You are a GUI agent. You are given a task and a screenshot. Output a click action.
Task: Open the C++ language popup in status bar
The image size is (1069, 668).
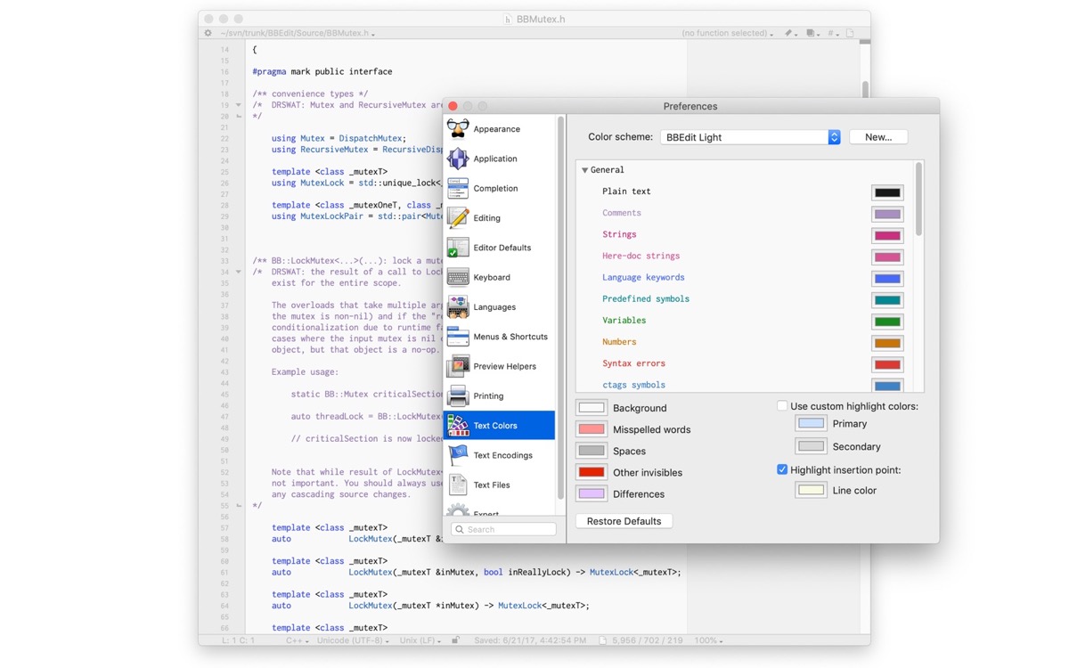[x=297, y=640]
